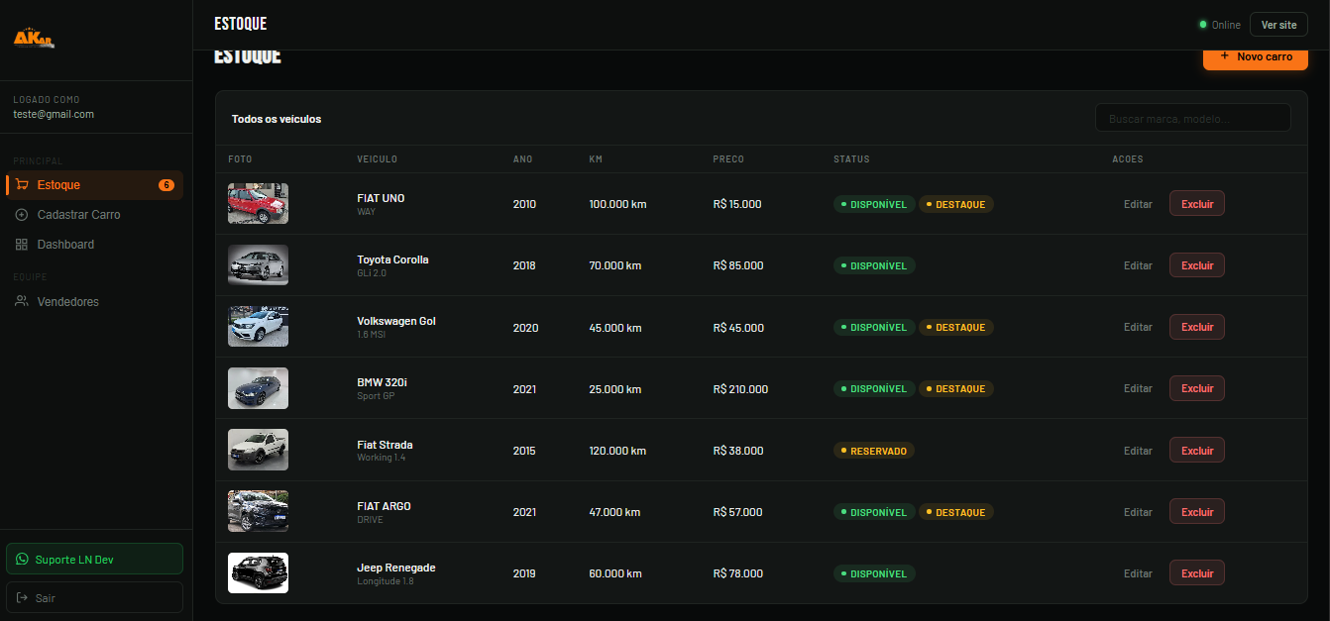Open Estoque in the sidebar menu
Viewport: 1330px width, 621px height.
coord(94,185)
